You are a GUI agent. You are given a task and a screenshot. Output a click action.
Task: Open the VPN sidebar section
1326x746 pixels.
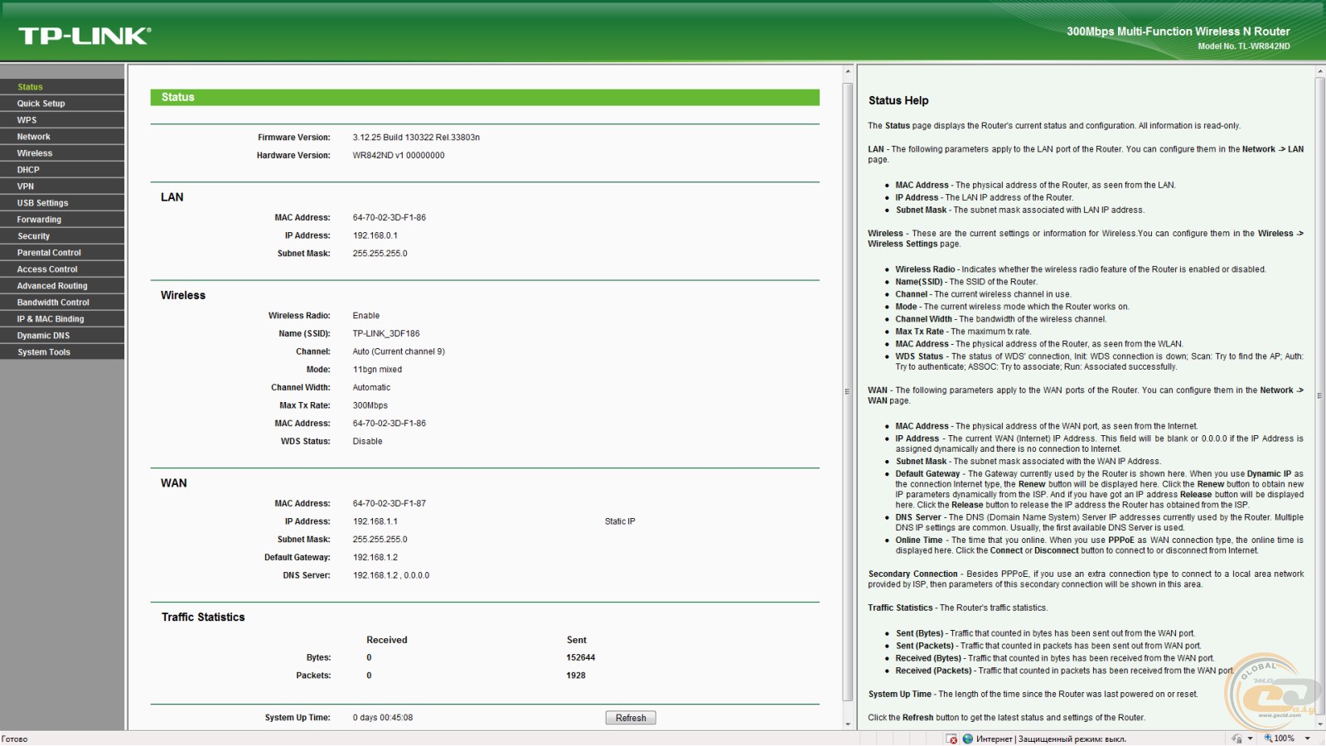(x=62, y=186)
